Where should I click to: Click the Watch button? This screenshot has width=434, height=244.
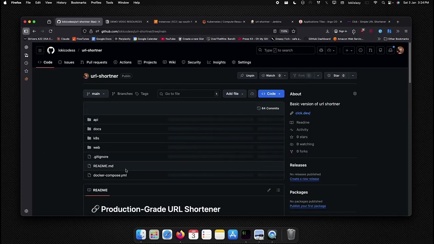(x=271, y=76)
